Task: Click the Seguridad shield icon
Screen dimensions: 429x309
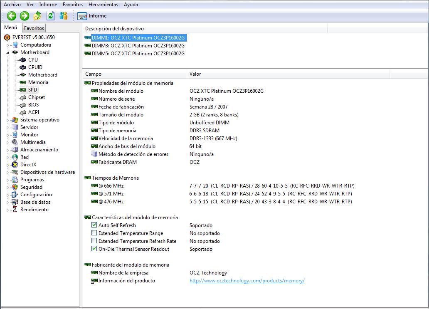Action: pos(15,187)
